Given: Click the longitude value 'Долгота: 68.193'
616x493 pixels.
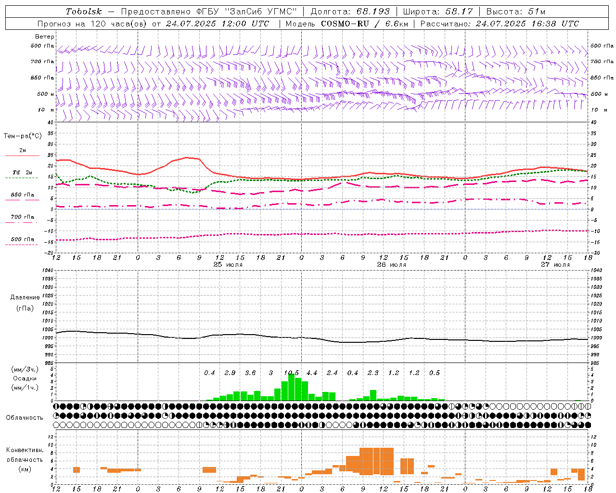Looking at the screenshot, I should [350, 12].
